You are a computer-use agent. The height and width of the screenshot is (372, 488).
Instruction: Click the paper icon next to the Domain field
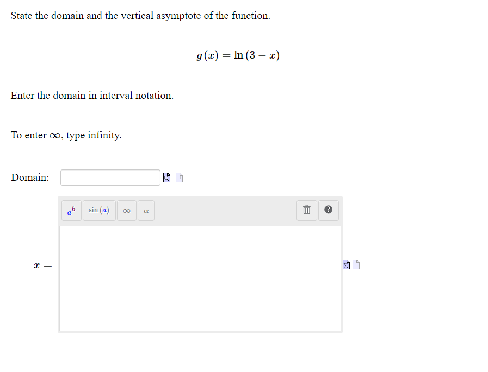tap(179, 177)
